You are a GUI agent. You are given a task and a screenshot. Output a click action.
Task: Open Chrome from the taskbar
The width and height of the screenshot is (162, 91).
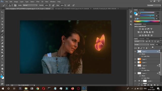coord(38,88)
